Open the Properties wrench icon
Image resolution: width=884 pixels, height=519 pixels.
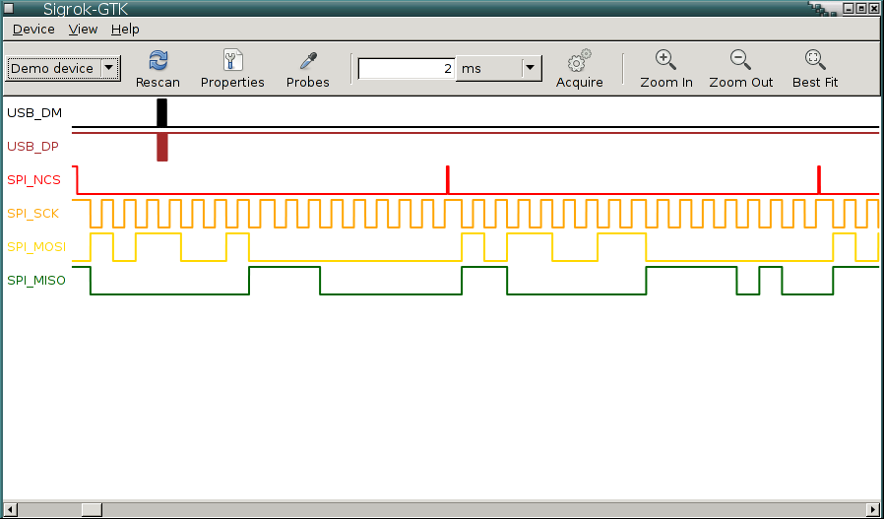pos(233,59)
